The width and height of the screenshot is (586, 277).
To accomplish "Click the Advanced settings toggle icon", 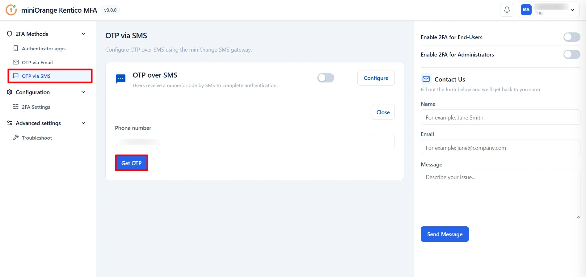I will click(x=10, y=123).
